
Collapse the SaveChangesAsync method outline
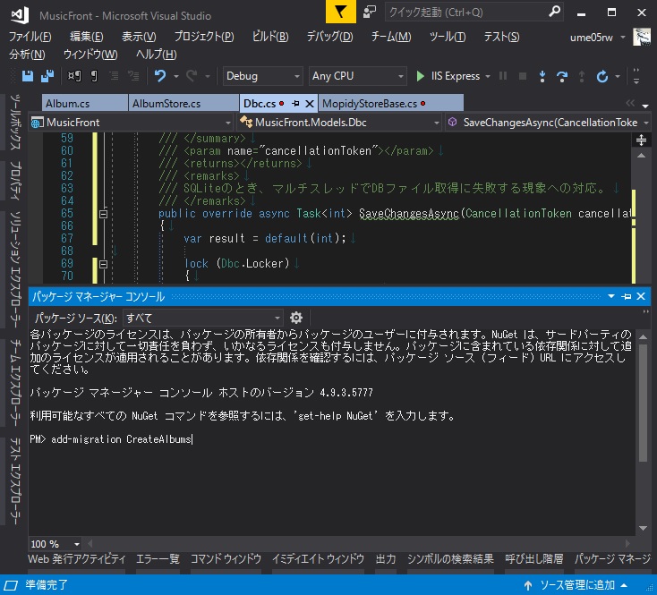[x=103, y=214]
